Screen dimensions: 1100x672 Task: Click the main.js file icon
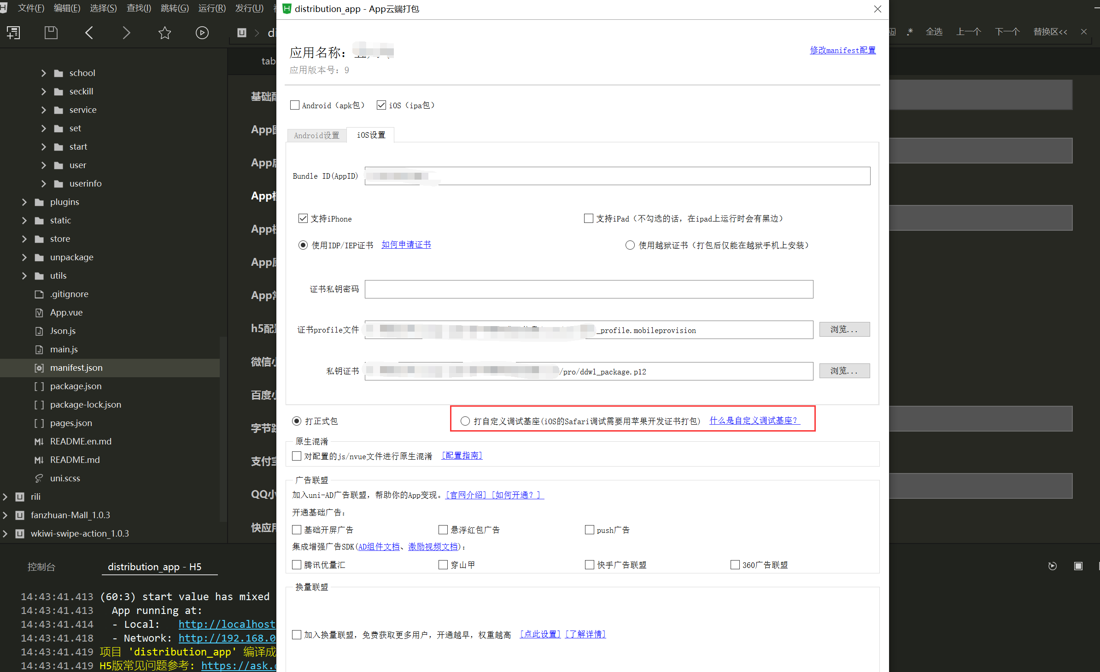pos(39,350)
